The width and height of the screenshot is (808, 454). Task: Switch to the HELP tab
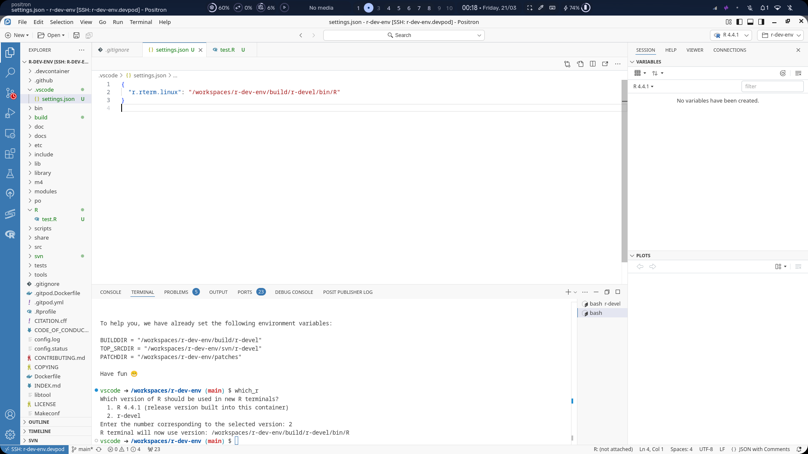(x=671, y=50)
